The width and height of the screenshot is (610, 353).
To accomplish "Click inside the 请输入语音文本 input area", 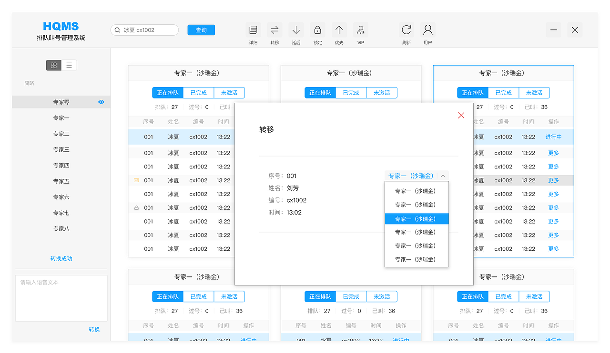I will [61, 297].
